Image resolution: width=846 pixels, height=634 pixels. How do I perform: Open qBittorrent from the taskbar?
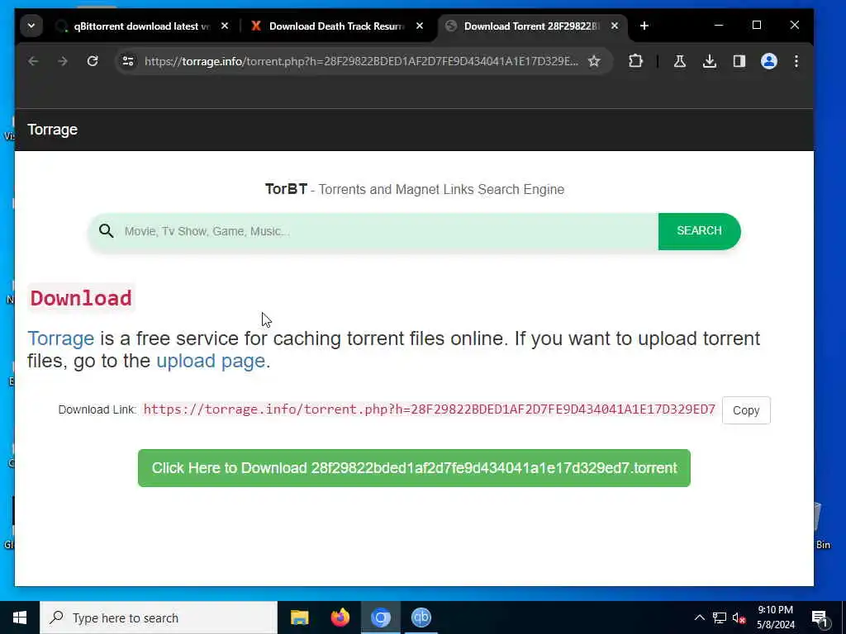pos(421,617)
